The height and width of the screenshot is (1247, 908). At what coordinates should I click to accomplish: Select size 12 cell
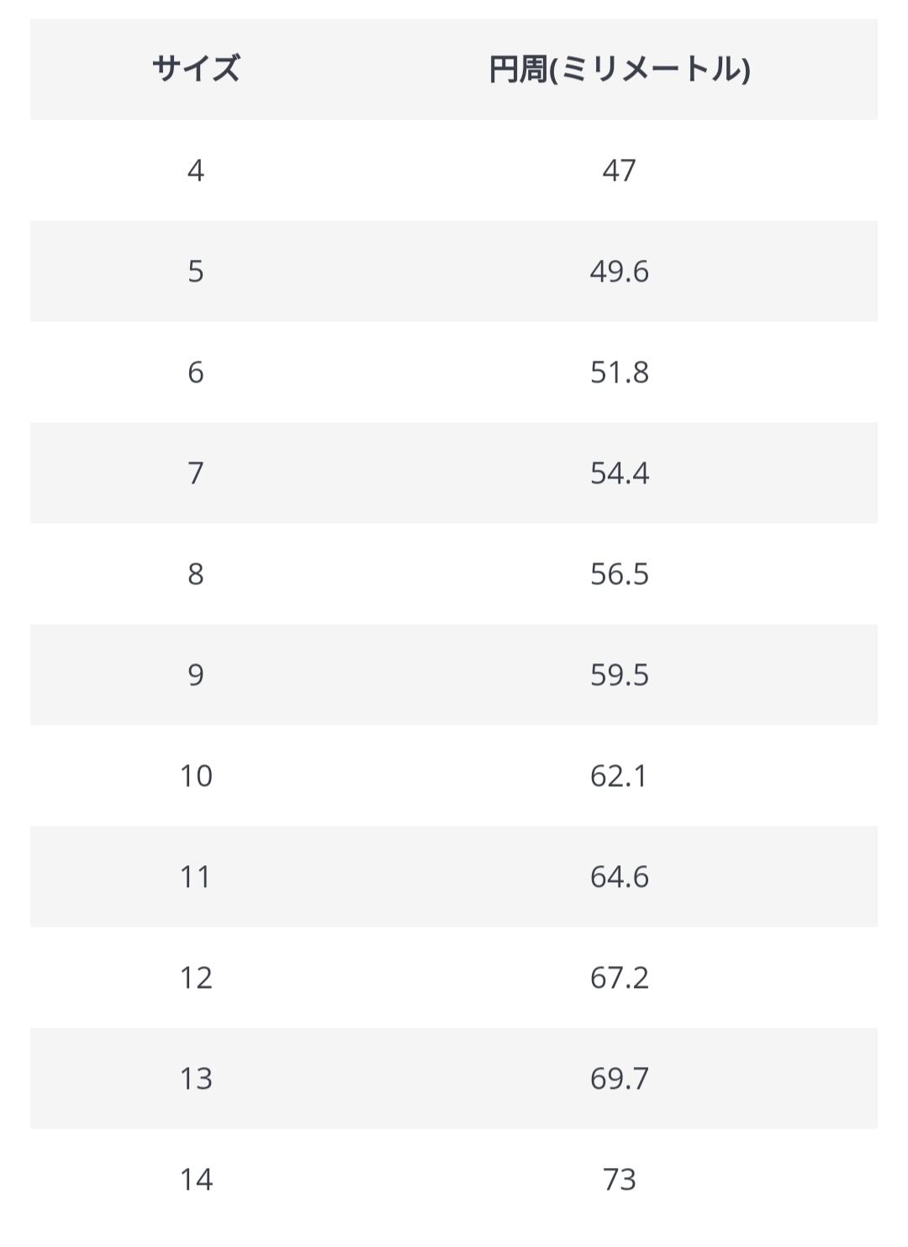pos(196,978)
